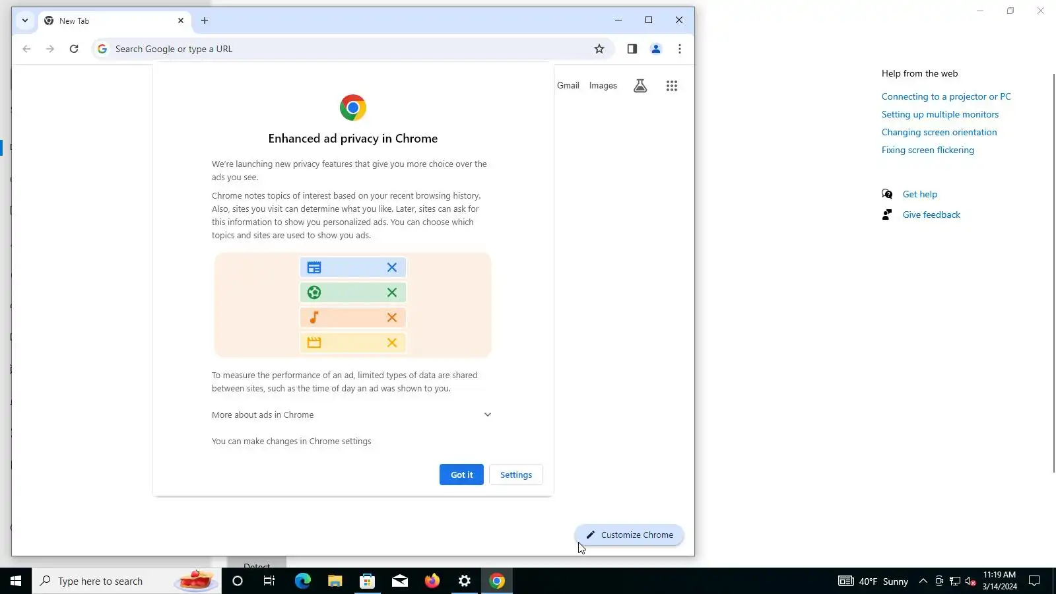Open Fixing screen flickering help link
The height and width of the screenshot is (594, 1056).
click(x=928, y=150)
